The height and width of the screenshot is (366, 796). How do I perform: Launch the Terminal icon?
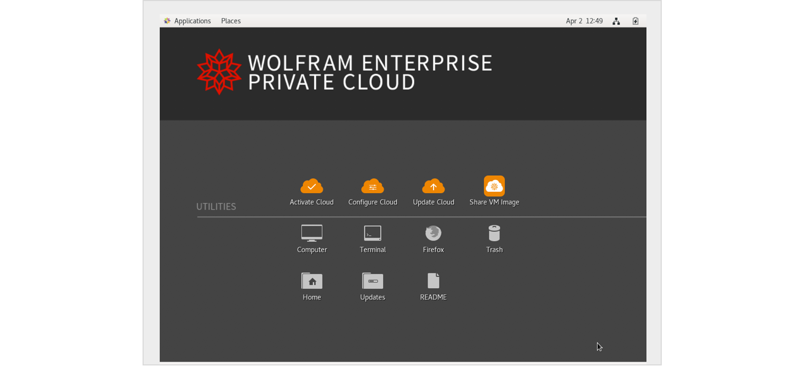(372, 233)
